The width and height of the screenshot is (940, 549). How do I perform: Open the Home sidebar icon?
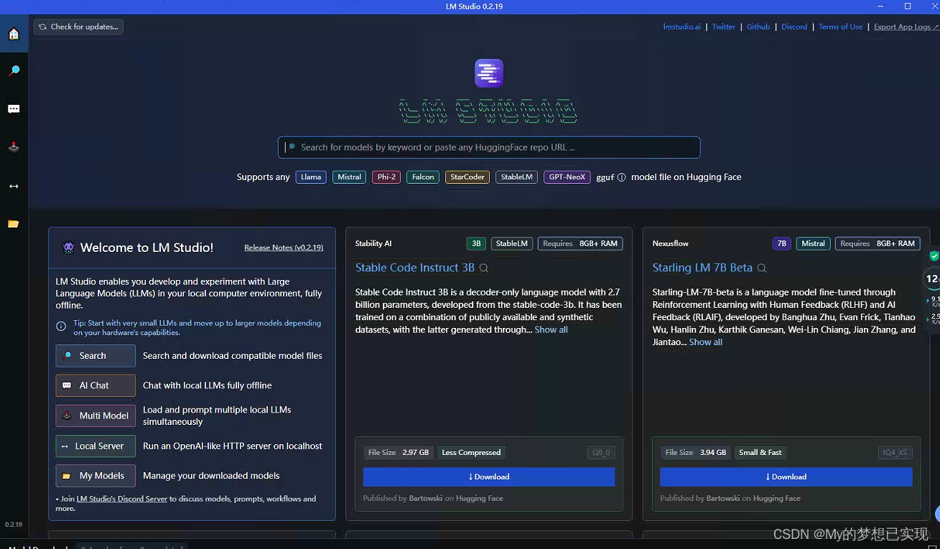(x=14, y=34)
